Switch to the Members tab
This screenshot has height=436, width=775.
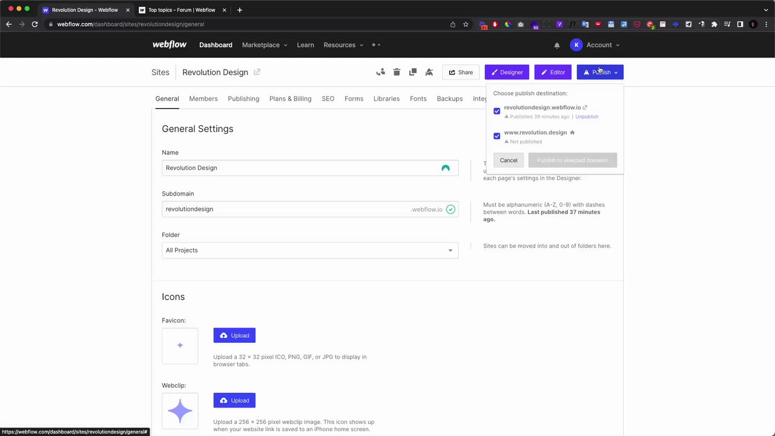[203, 99]
